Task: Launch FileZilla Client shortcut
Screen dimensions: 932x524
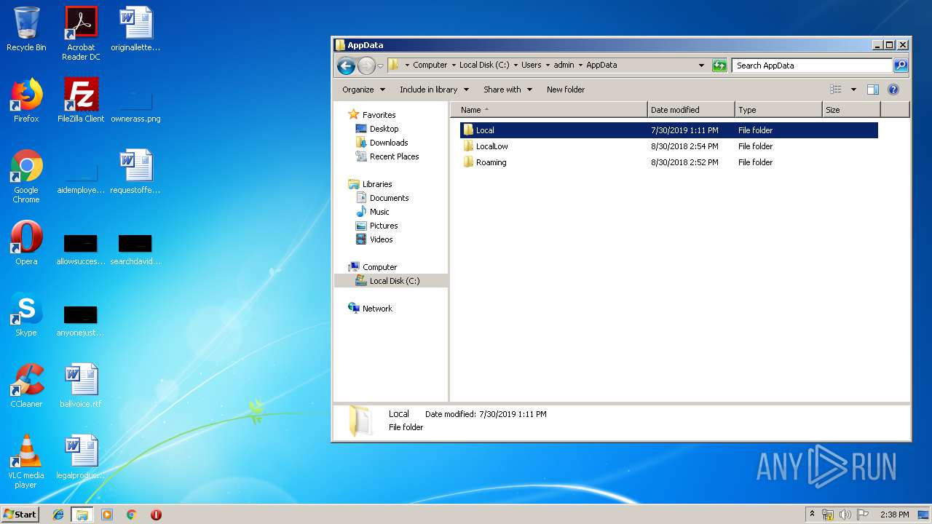Action: [x=81, y=100]
